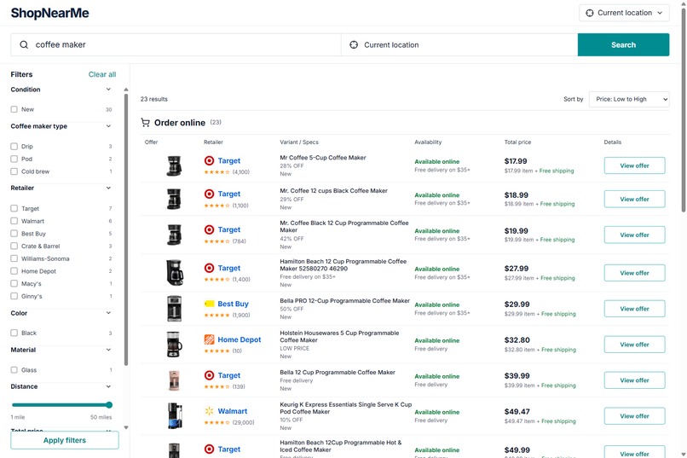Click star rating for Best Buy offer
687x458 pixels.
[216, 315]
